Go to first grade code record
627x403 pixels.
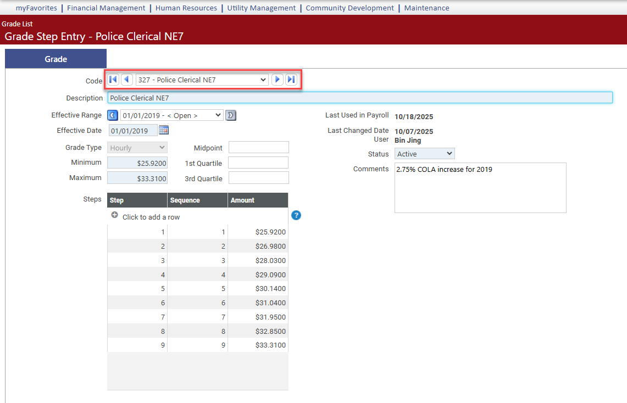[113, 80]
